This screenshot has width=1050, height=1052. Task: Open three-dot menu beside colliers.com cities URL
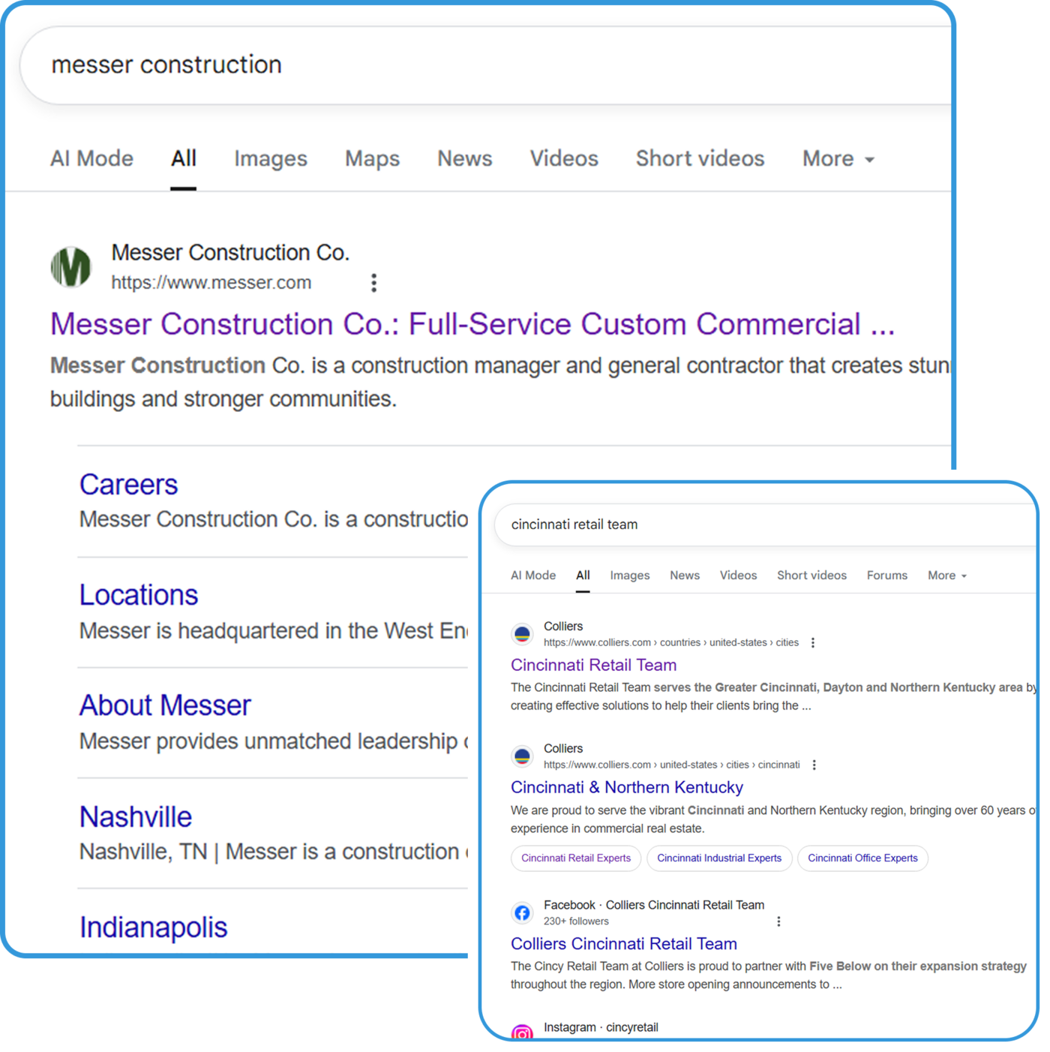coord(813,642)
